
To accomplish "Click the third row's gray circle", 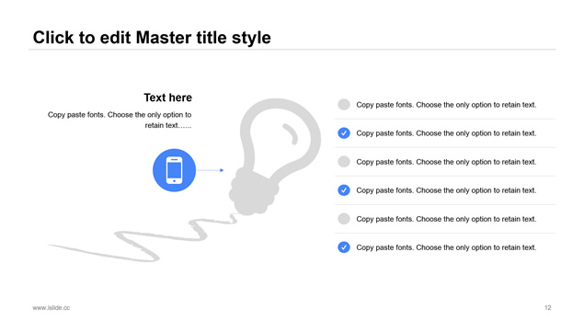I will pyautogui.click(x=344, y=162).
